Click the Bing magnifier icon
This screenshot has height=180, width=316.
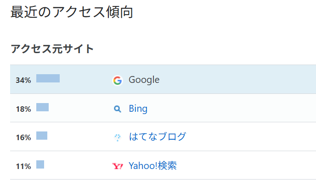[x=118, y=109]
